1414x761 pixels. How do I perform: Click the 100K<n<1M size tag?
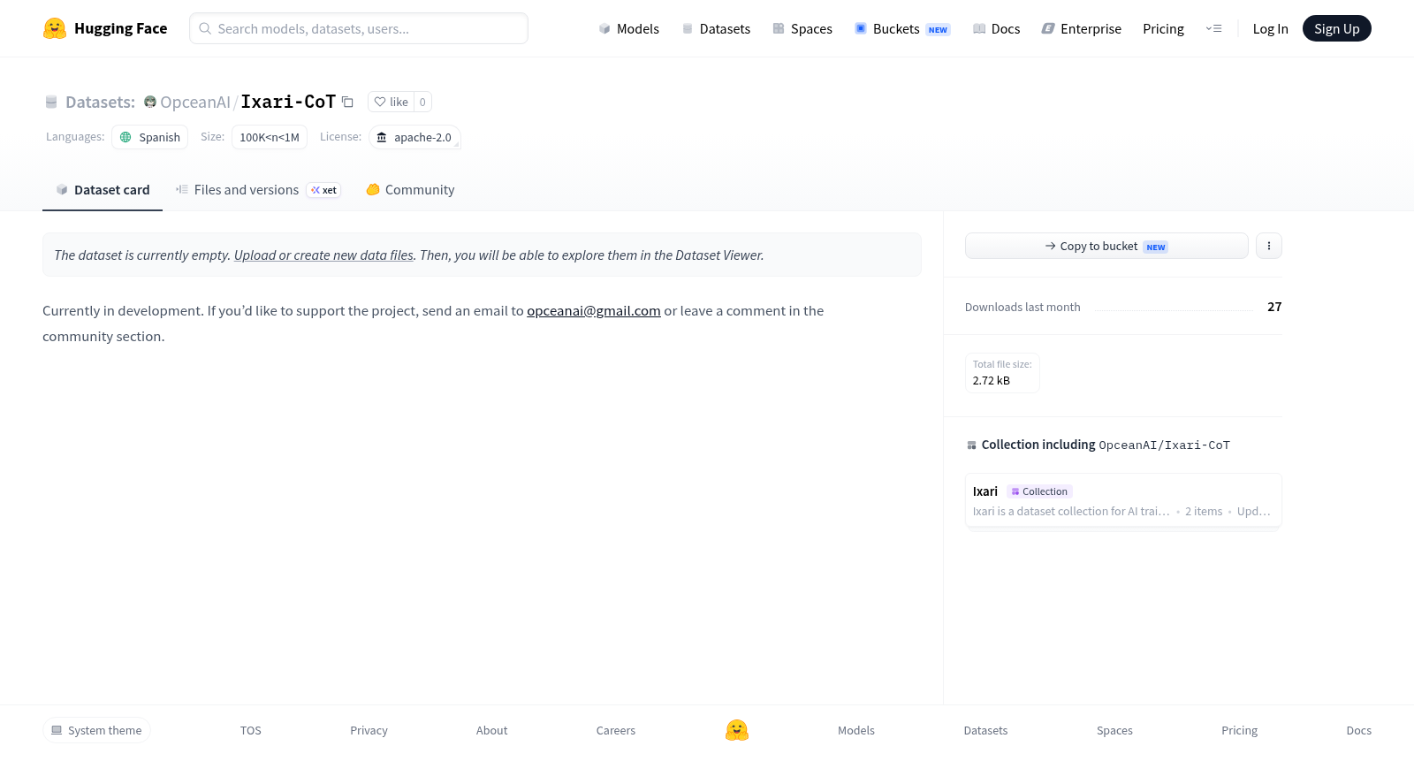[x=270, y=137]
